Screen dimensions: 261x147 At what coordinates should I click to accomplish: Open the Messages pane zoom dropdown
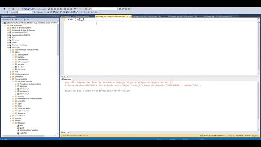(x=68, y=132)
